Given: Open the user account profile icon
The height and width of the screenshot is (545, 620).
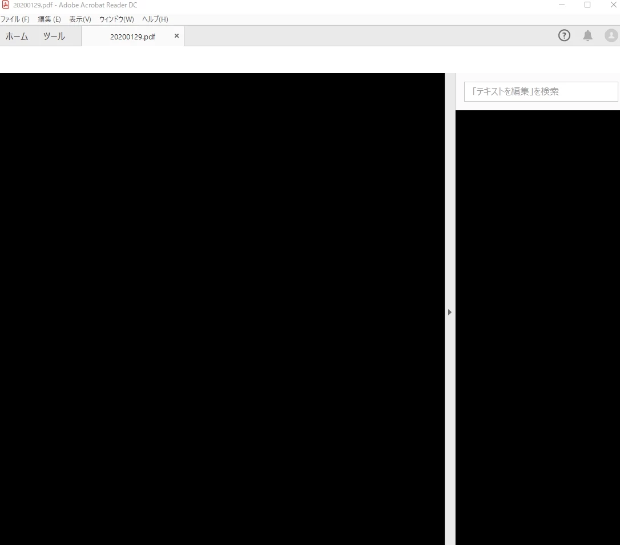Looking at the screenshot, I should point(611,35).
